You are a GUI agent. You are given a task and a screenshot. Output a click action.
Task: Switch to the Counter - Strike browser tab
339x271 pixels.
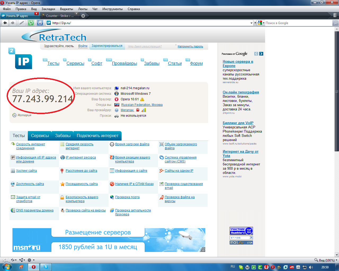(60, 16)
